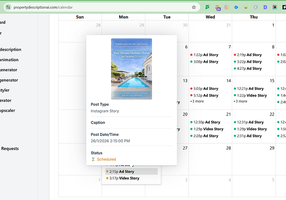Click day number 28 in the last week
The height and width of the screenshot is (200, 286).
pos(228,148)
